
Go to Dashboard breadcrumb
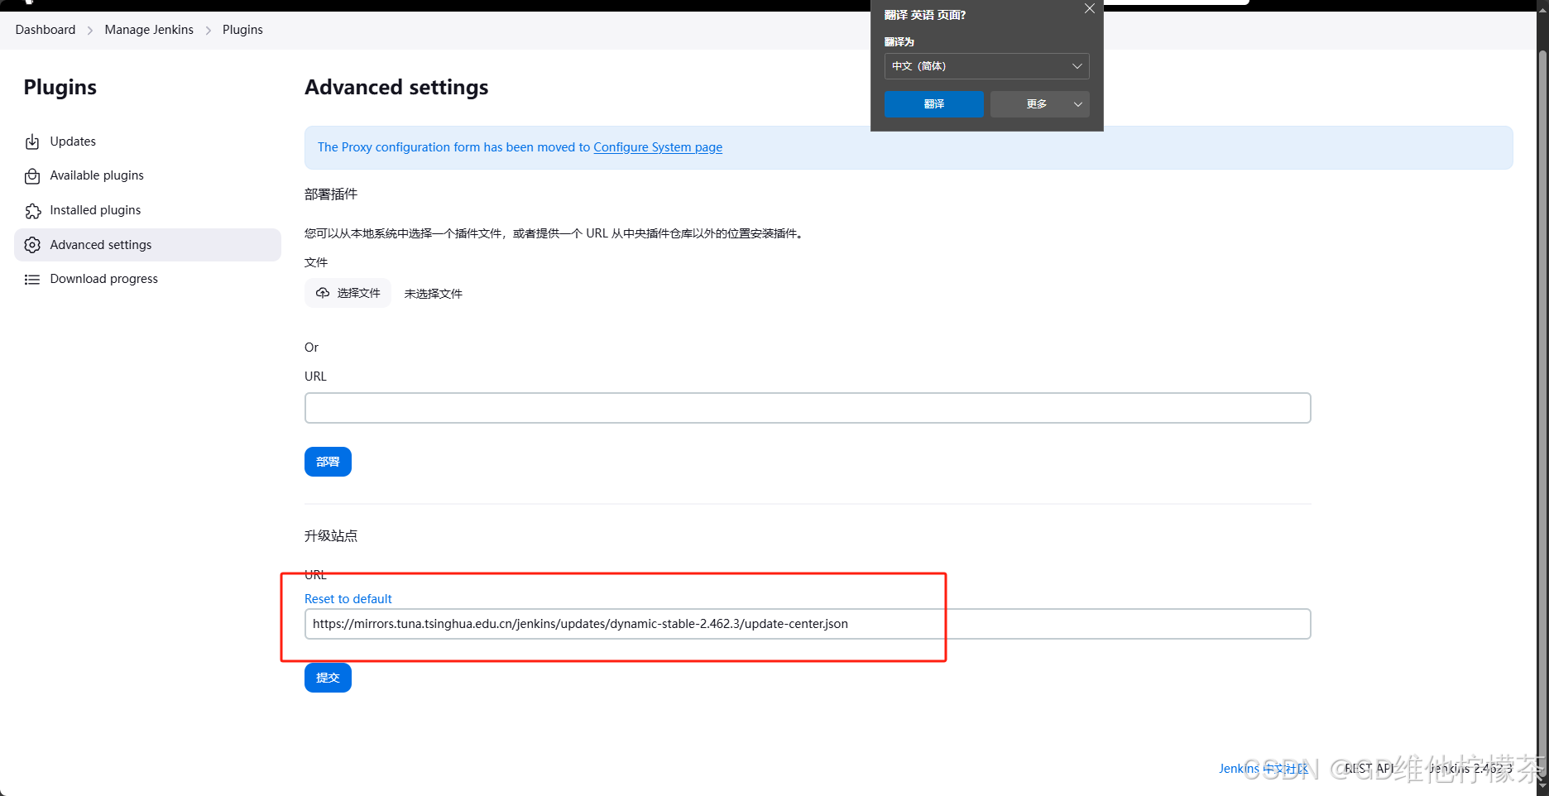tap(46, 30)
